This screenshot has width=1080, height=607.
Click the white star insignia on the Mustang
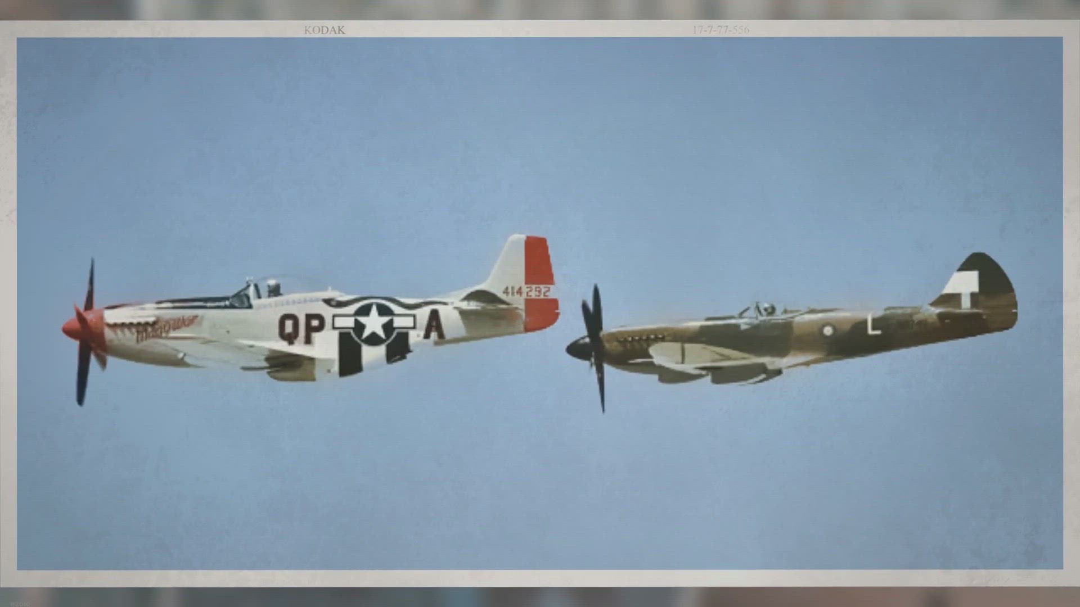(x=373, y=323)
